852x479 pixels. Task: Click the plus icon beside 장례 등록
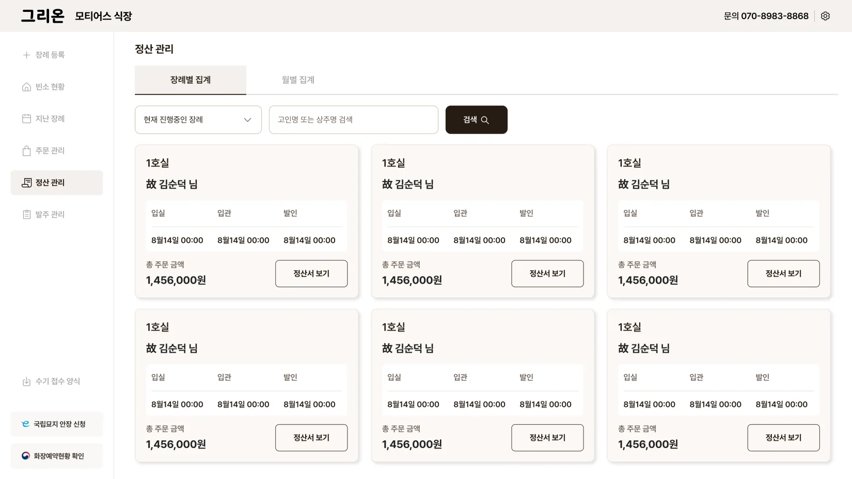point(26,55)
